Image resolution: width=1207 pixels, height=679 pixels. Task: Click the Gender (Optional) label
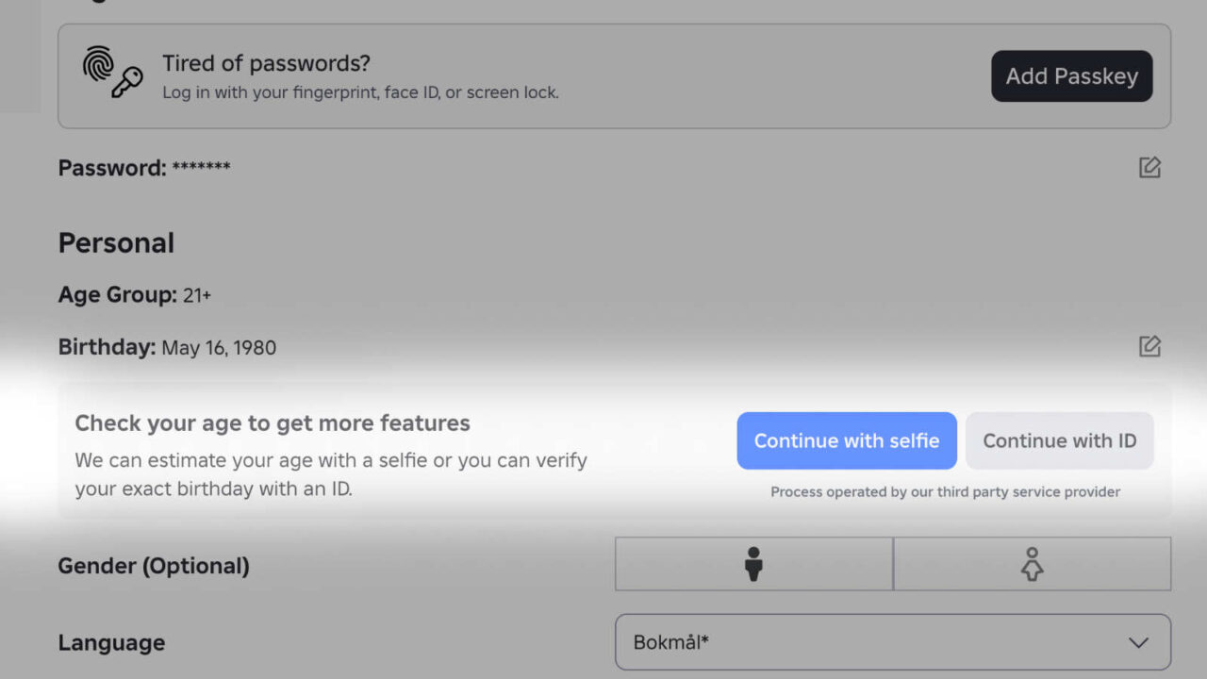[x=154, y=566]
